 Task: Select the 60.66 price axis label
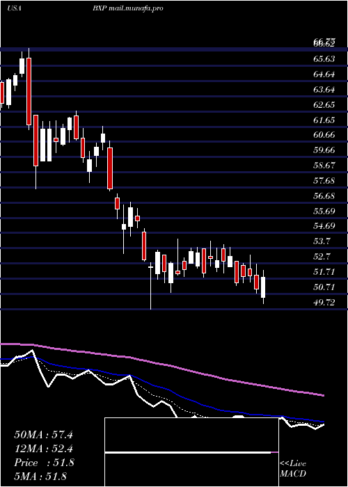324,135
